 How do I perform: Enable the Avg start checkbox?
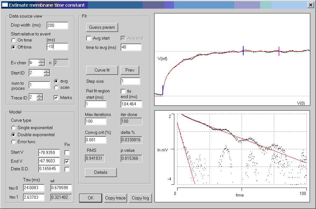[89, 38]
